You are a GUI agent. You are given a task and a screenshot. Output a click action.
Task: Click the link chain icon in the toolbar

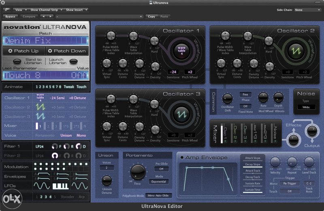6,9
